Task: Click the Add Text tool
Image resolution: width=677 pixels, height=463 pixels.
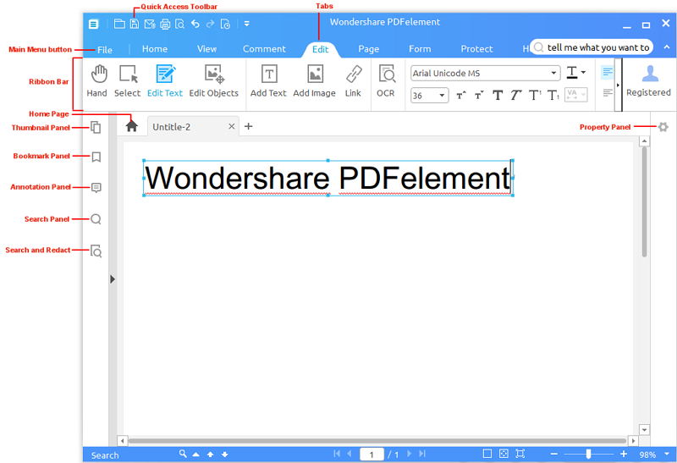Action: pyautogui.click(x=268, y=81)
